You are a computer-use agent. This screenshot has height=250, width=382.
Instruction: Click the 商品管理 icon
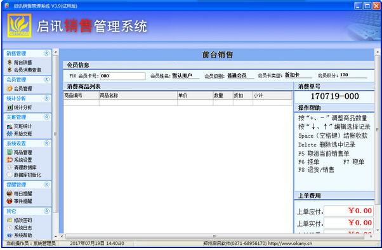[10, 152]
